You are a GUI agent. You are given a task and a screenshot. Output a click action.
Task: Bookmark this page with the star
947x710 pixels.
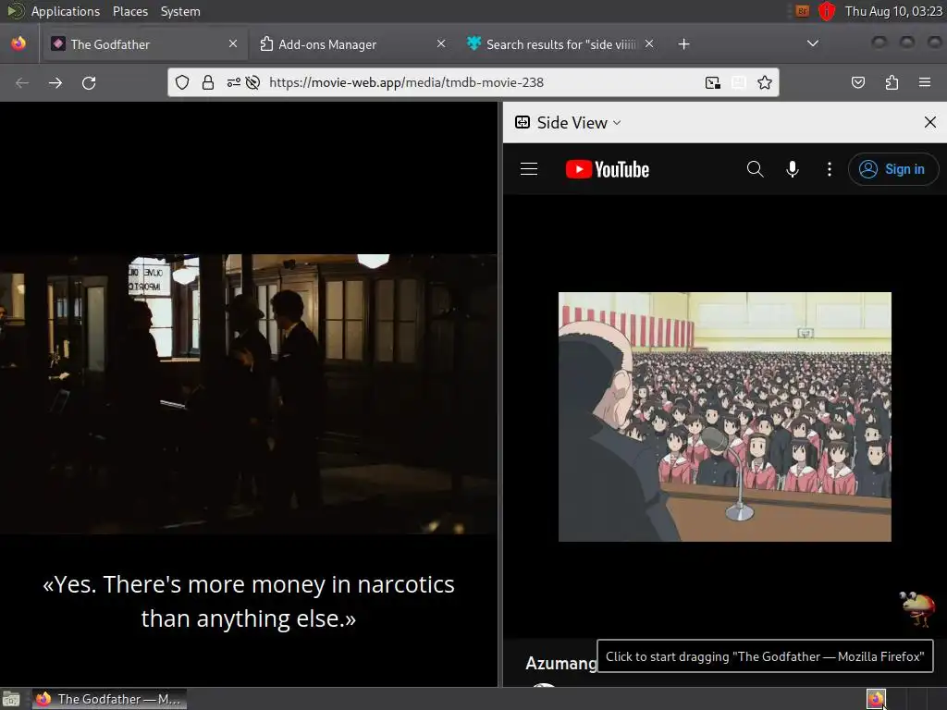coord(765,82)
